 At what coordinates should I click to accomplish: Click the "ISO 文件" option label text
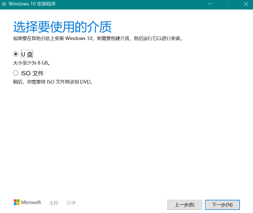(x=32, y=73)
